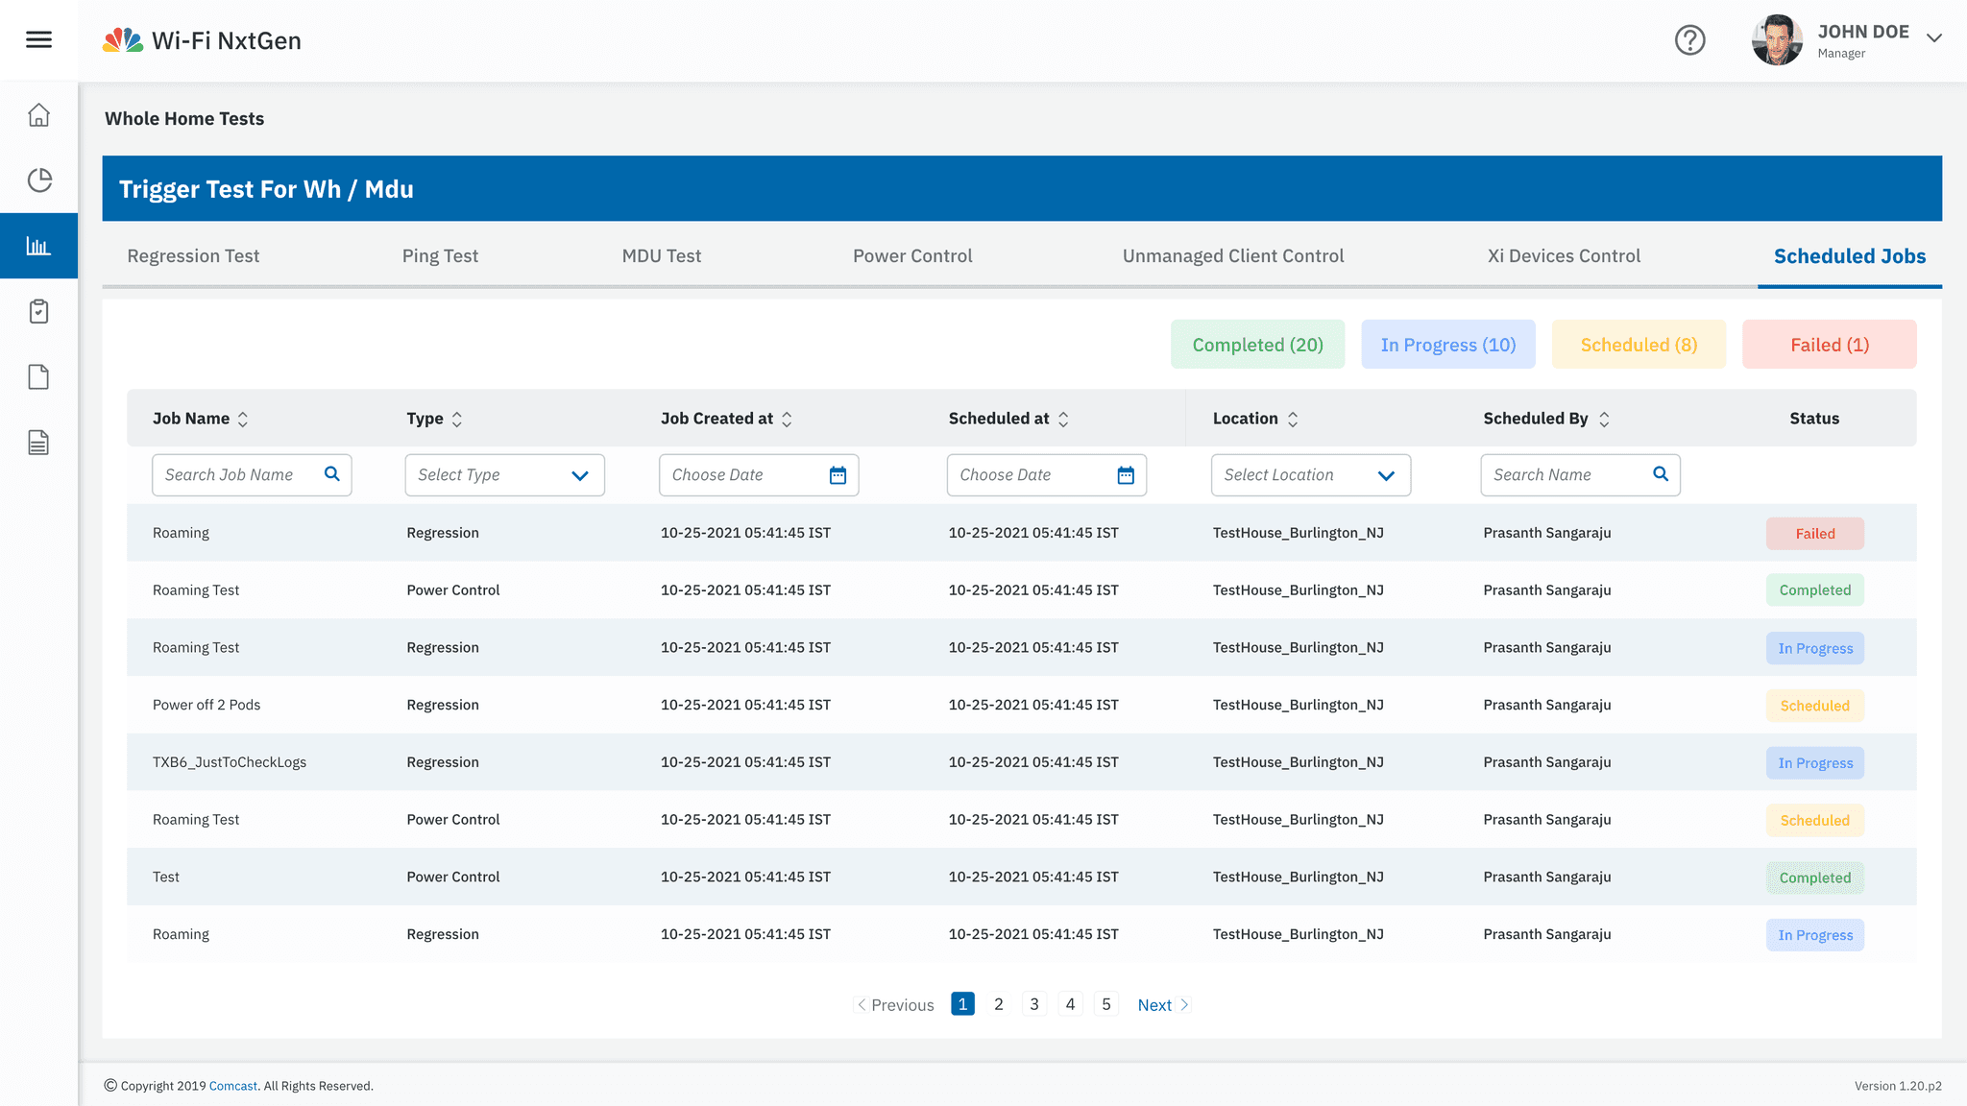Screen dimensions: 1967x1106
Task: Go to the home sidebar icon
Action: [38, 115]
